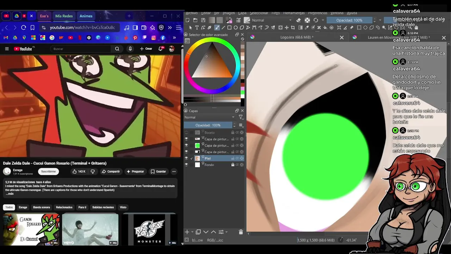Delete the layer with trash icon
Image resolution: width=451 pixels, height=254 pixels.
[x=241, y=232]
